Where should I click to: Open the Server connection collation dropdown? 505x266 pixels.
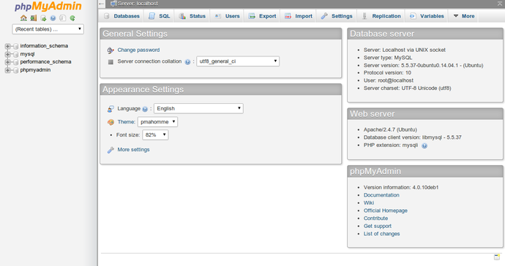238,61
